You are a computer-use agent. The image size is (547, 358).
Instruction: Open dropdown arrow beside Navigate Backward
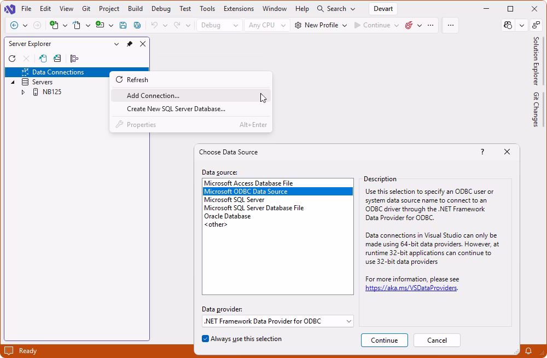[x=25, y=25]
